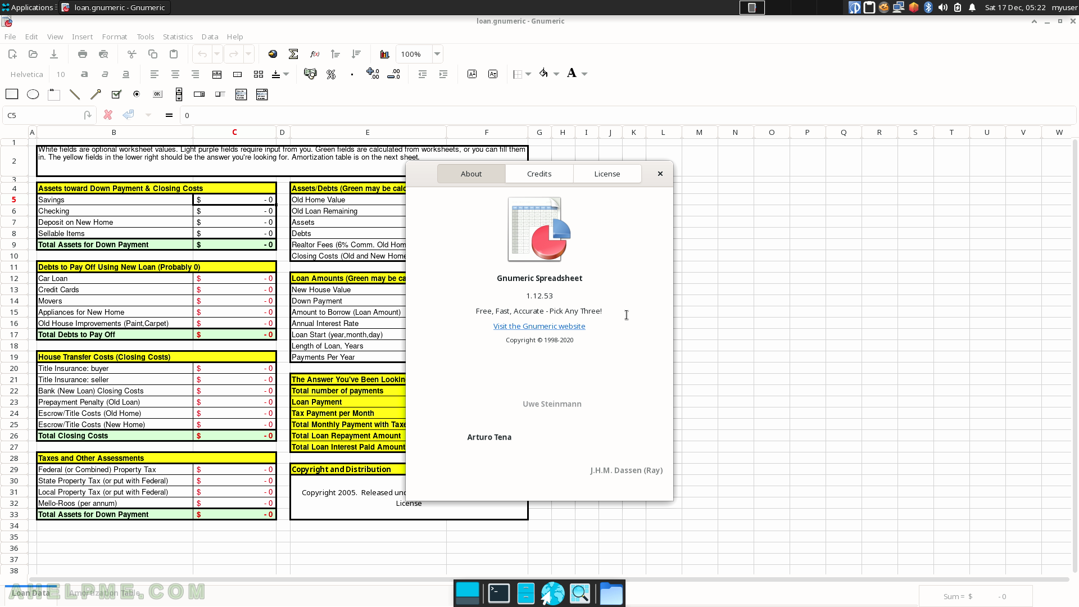
Task: Toggle center across selection
Action: click(x=217, y=74)
